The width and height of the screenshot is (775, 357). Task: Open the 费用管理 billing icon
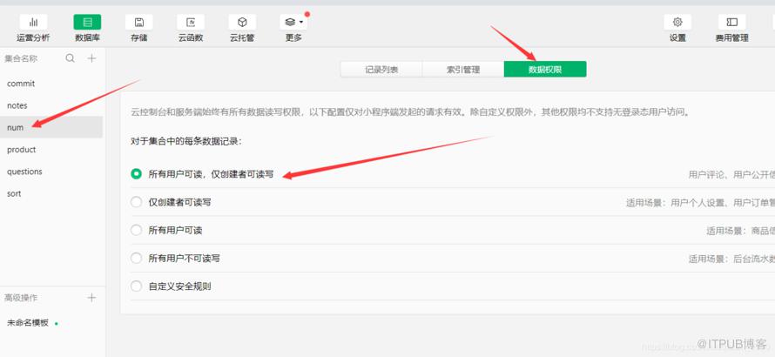tap(732, 23)
